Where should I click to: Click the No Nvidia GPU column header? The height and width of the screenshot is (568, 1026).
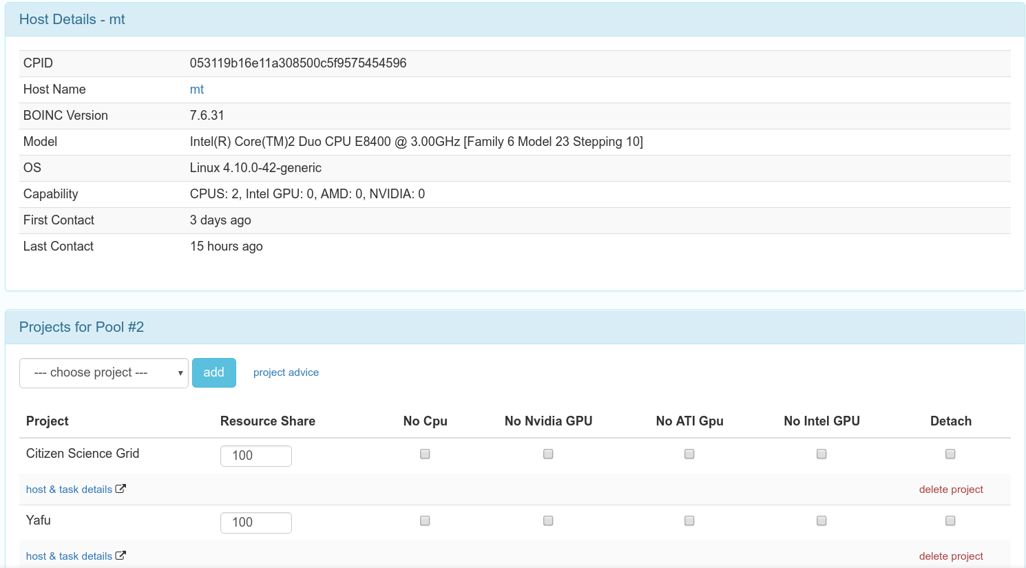click(549, 421)
